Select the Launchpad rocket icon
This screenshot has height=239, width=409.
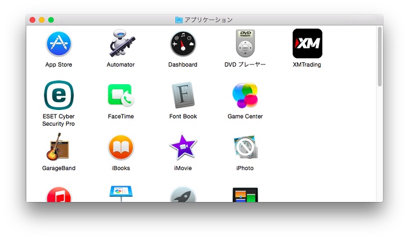coord(183,194)
